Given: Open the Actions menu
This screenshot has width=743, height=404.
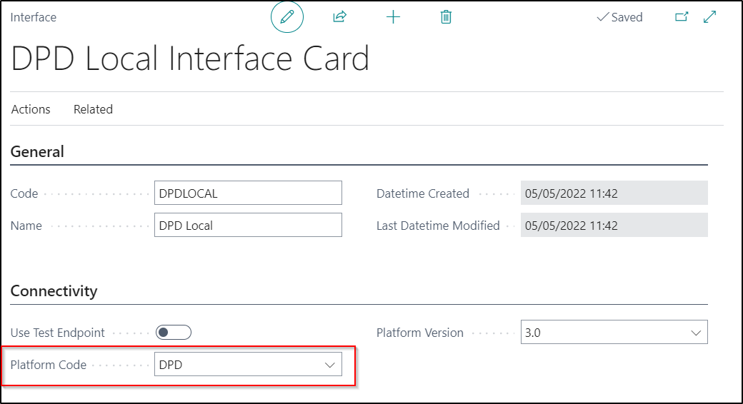Looking at the screenshot, I should point(31,109).
